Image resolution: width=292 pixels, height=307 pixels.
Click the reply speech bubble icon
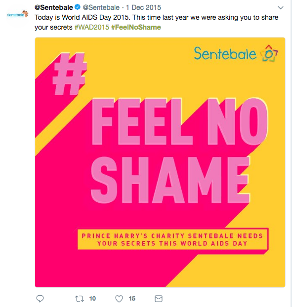[40, 299]
